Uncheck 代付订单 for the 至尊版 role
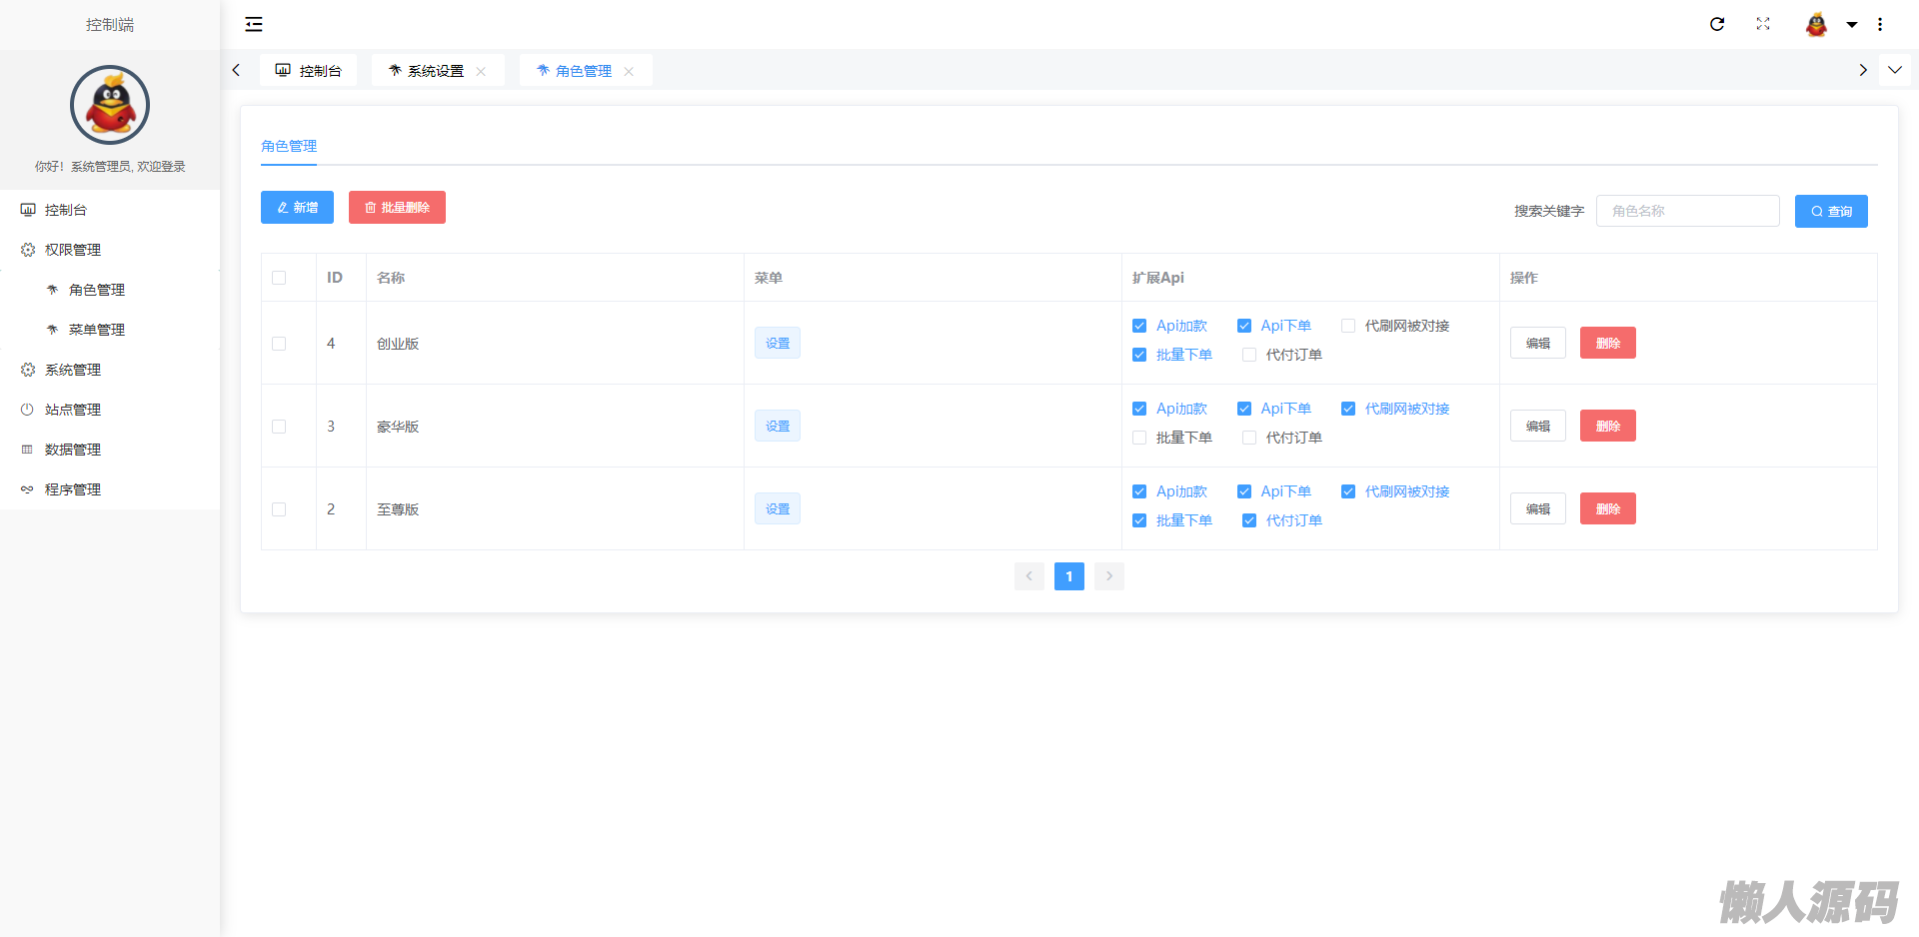The width and height of the screenshot is (1919, 937). [x=1249, y=520]
